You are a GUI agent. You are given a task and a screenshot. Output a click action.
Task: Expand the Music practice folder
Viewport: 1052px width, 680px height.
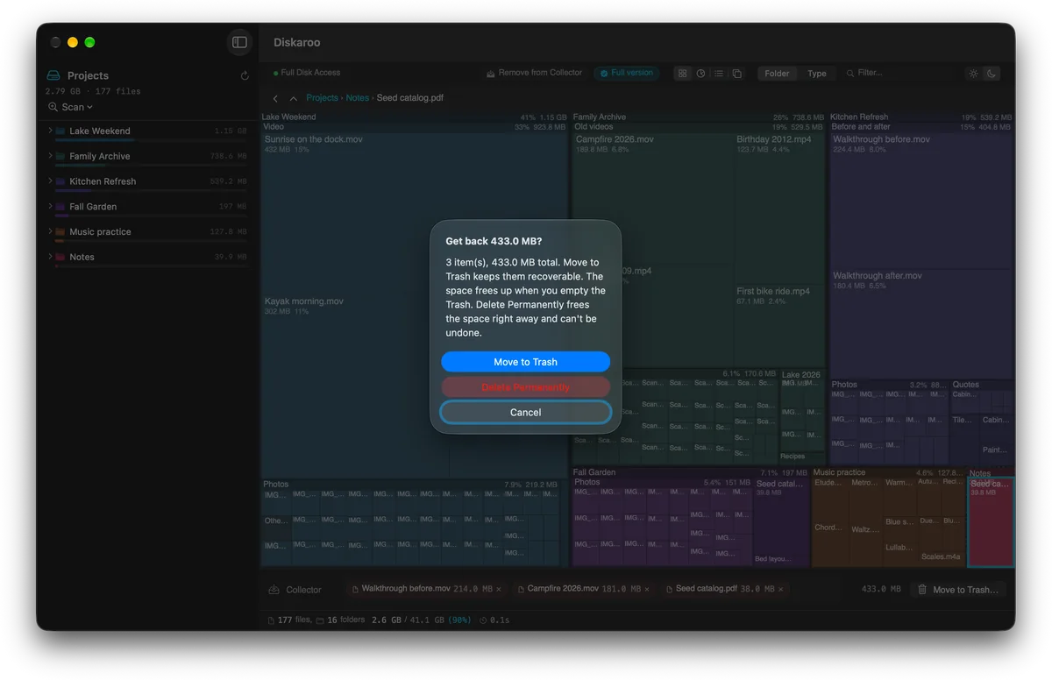pos(50,232)
